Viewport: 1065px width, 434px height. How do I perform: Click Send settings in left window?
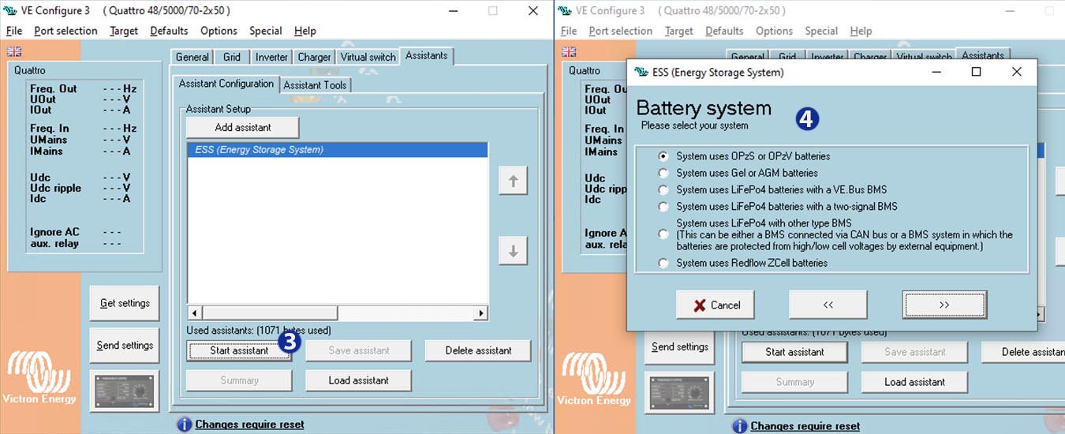click(x=125, y=346)
